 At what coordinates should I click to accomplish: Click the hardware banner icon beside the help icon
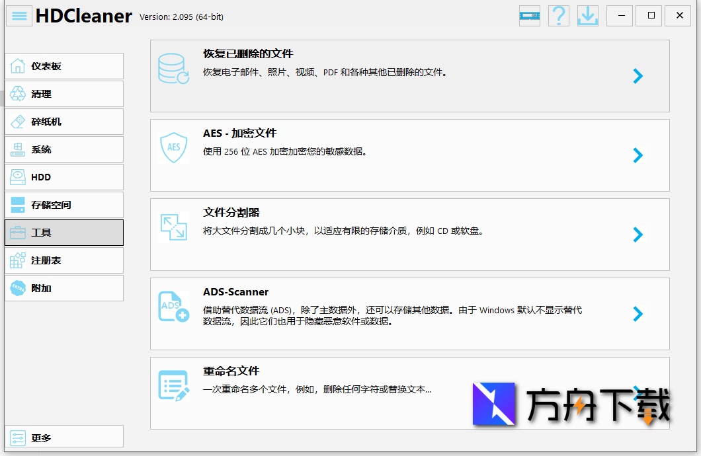(x=529, y=15)
